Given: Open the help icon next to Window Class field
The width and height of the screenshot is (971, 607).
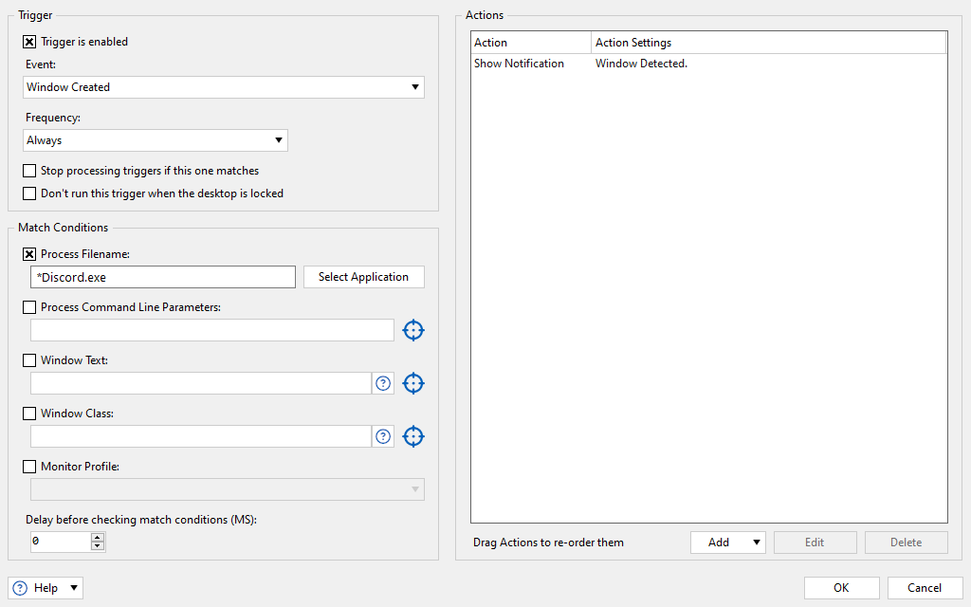Looking at the screenshot, I should (383, 436).
